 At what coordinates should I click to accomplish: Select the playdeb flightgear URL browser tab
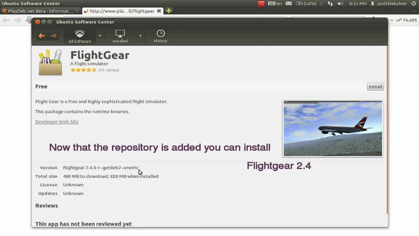coord(122,11)
